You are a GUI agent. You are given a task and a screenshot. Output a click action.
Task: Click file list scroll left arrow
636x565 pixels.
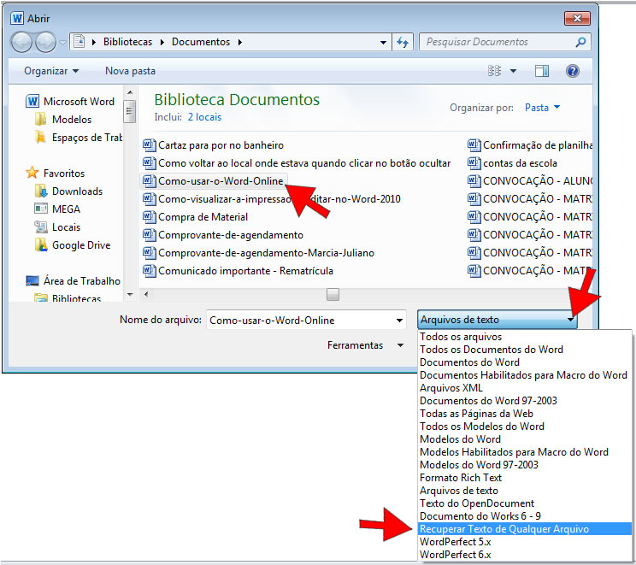(x=146, y=294)
